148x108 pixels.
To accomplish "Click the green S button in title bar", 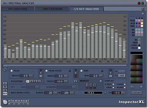I will pyautogui.click(x=142, y=3).
